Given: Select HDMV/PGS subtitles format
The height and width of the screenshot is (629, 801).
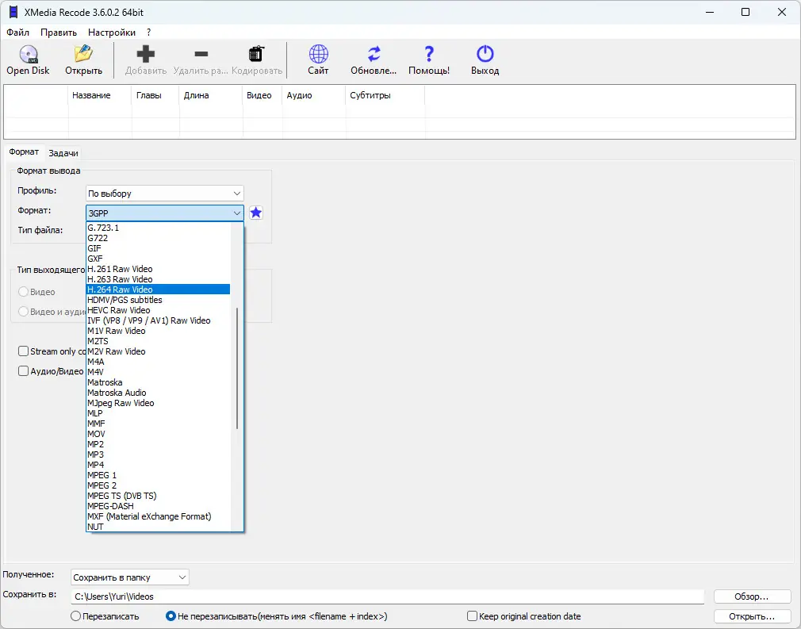Looking at the screenshot, I should (x=159, y=299).
